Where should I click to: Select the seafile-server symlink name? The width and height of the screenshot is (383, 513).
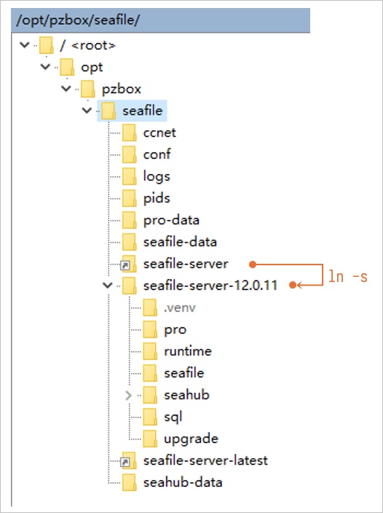click(x=186, y=264)
